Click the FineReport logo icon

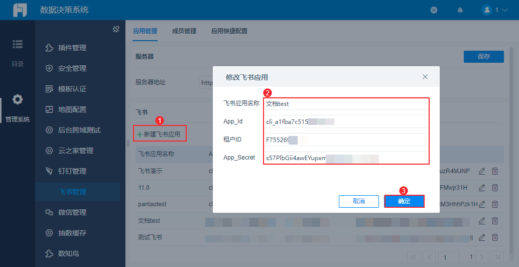point(20,10)
